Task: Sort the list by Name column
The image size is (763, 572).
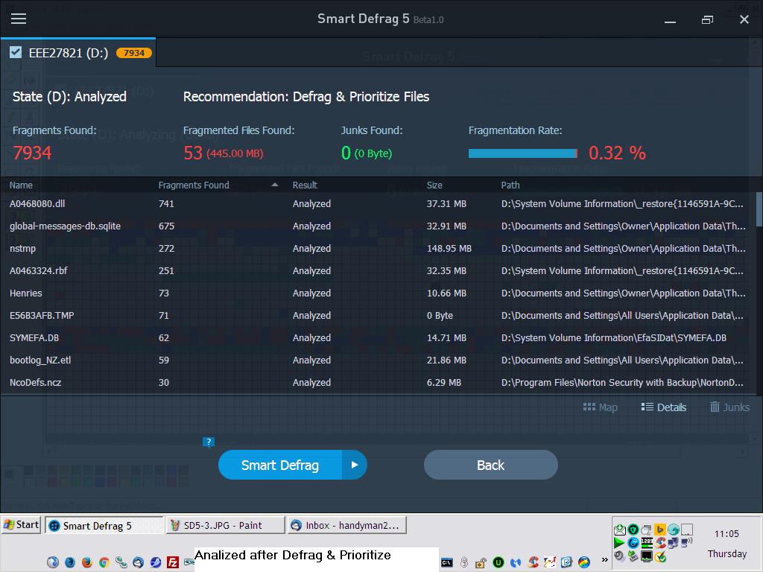Action: tap(21, 185)
